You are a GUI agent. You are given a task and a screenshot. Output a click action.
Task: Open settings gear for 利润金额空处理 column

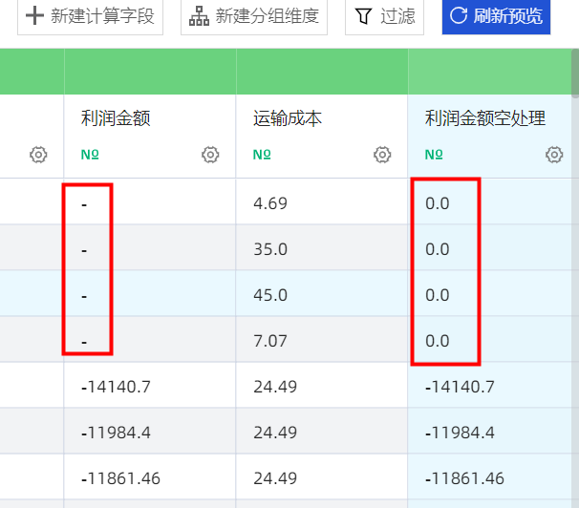coord(554,155)
